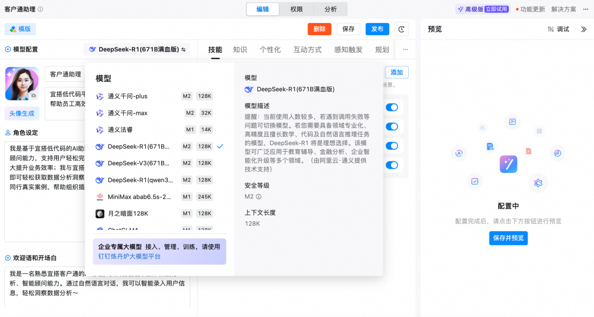Switch to the 分析 tab

[x=331, y=9]
